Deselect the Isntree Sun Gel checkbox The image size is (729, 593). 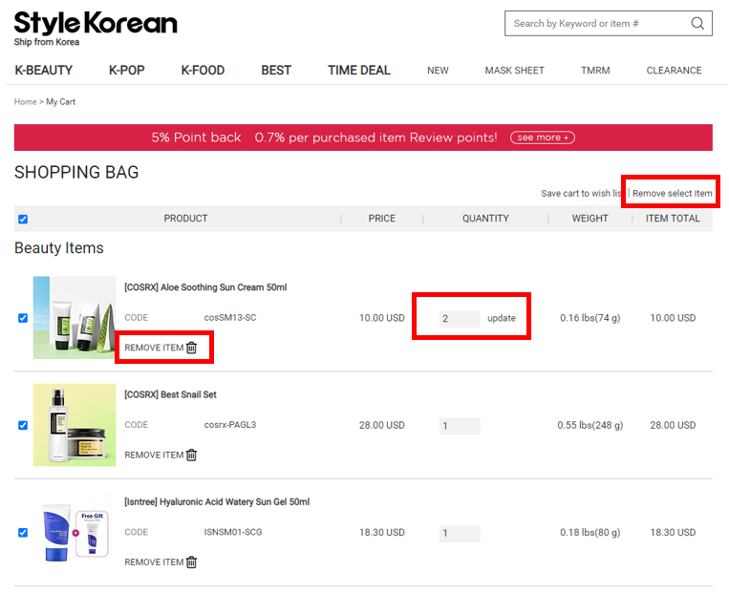[x=23, y=532]
